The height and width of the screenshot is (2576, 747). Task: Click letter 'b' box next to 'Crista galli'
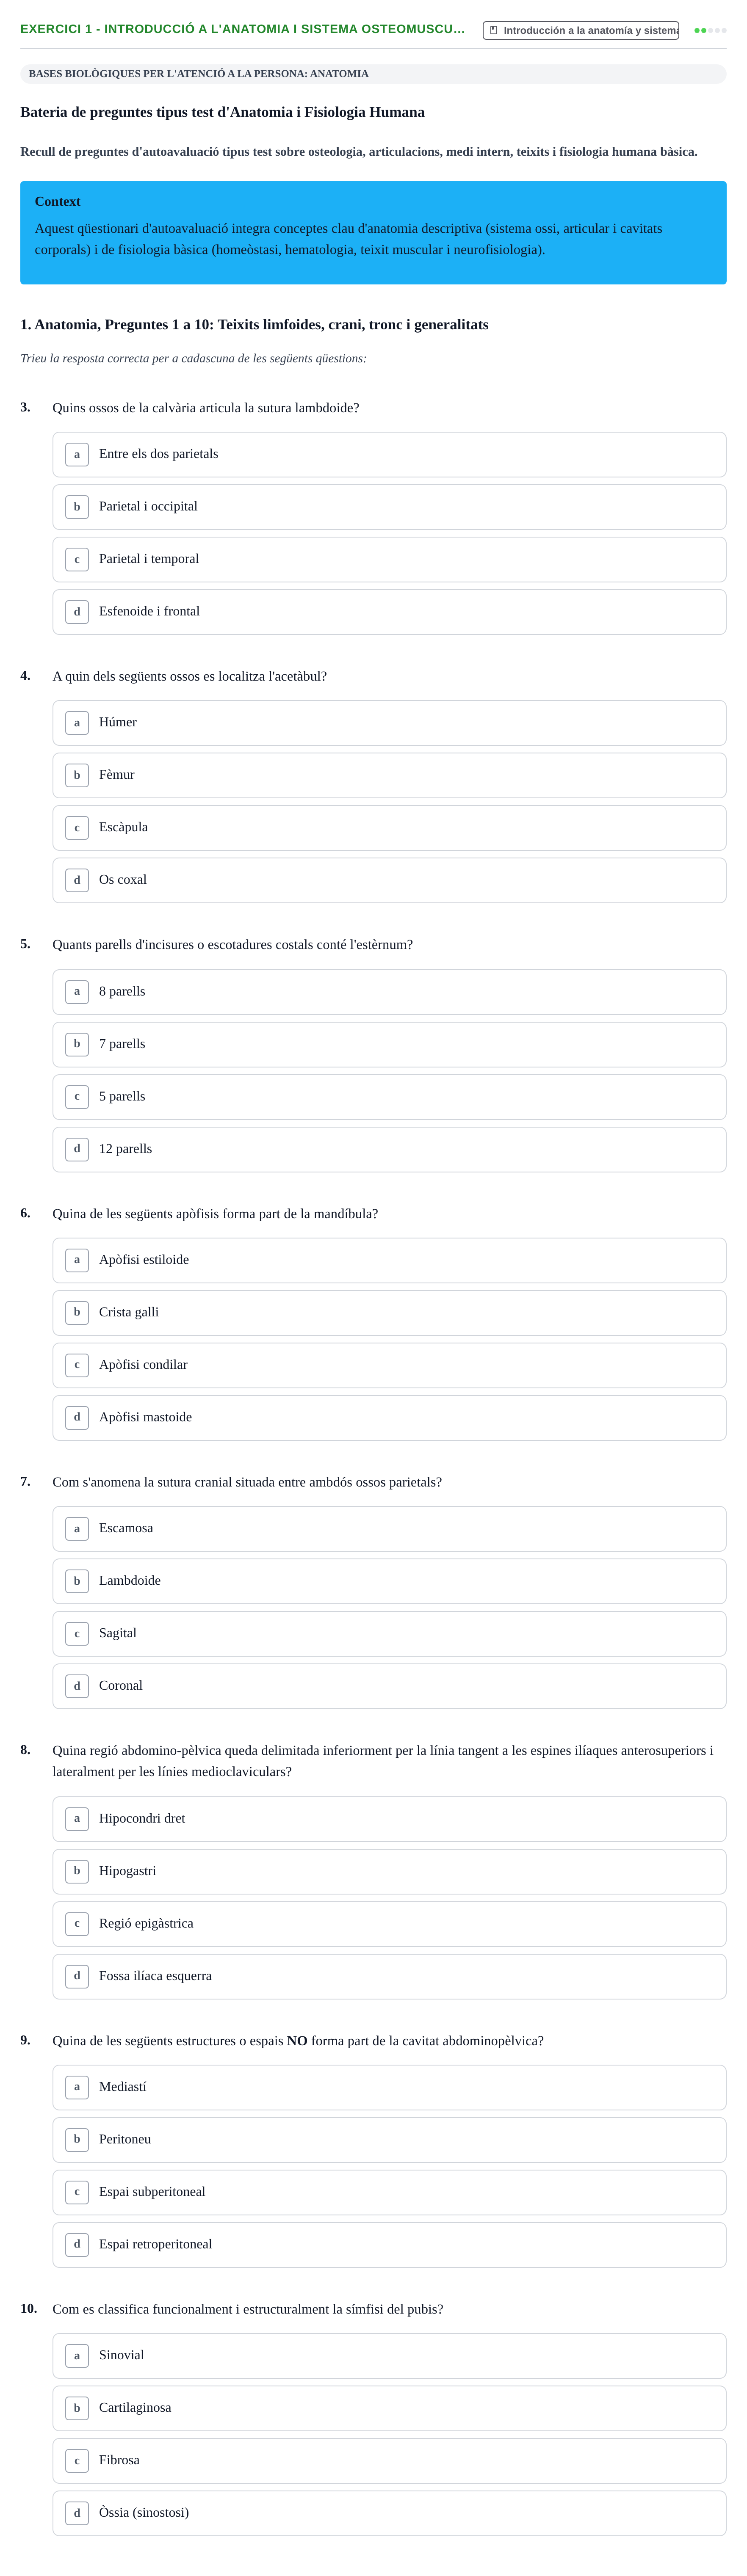[77, 1312]
